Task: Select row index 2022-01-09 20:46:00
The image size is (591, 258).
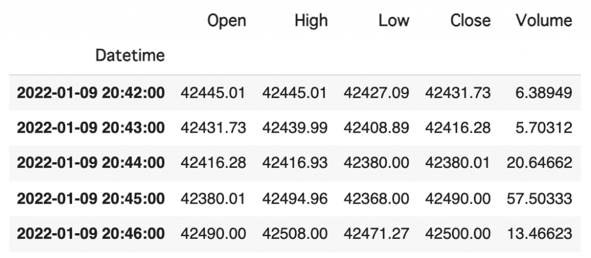Action: [91, 234]
